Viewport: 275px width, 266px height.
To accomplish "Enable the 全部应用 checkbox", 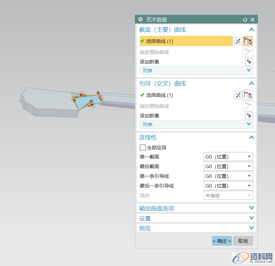I will [x=142, y=148].
